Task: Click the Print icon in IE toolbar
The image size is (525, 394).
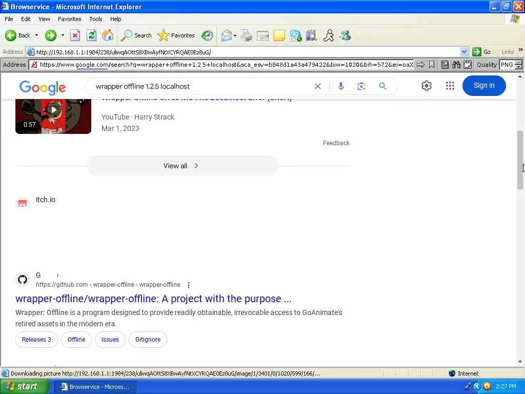Action: click(247, 35)
